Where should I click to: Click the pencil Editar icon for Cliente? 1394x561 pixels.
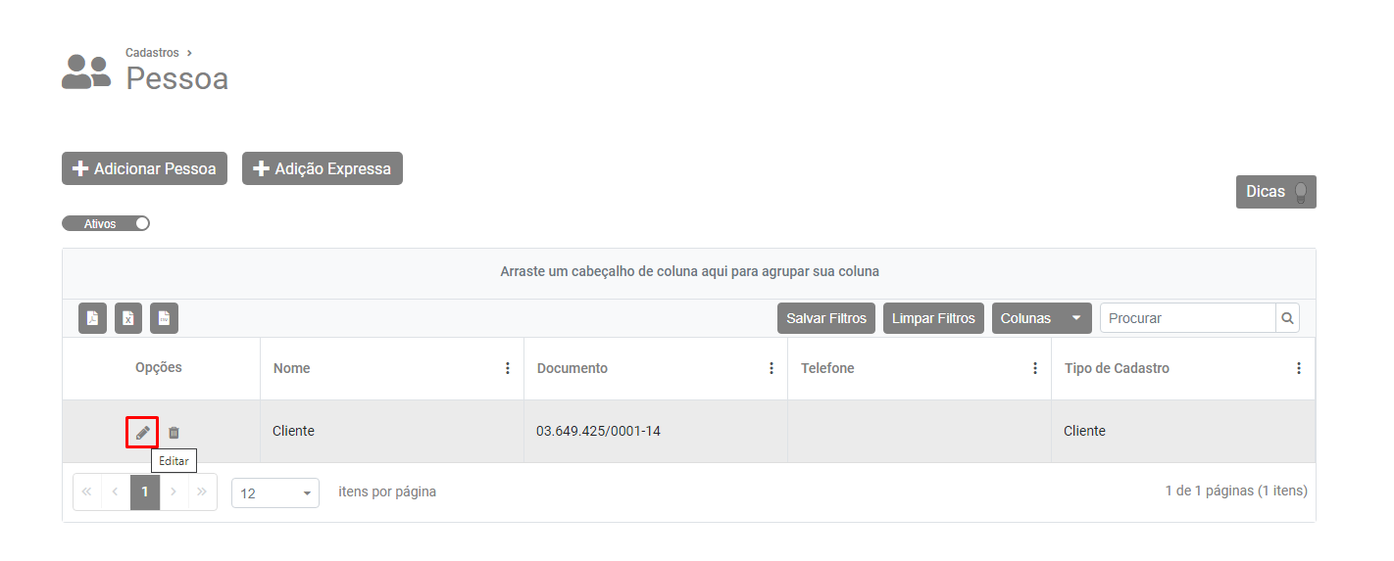coord(142,432)
